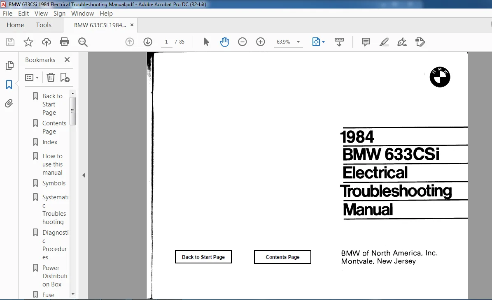Image resolution: width=492 pixels, height=300 pixels.
Task: Delete selected bookmark trash icon
Action: click(51, 77)
